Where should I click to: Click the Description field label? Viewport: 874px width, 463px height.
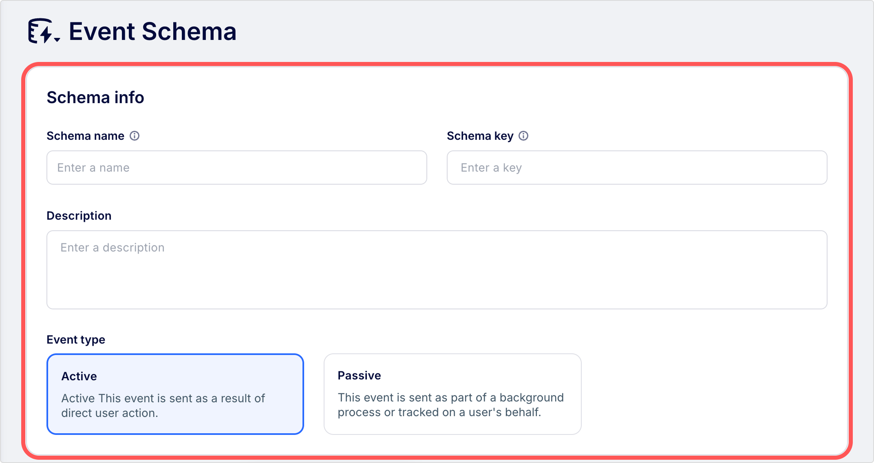click(x=79, y=216)
